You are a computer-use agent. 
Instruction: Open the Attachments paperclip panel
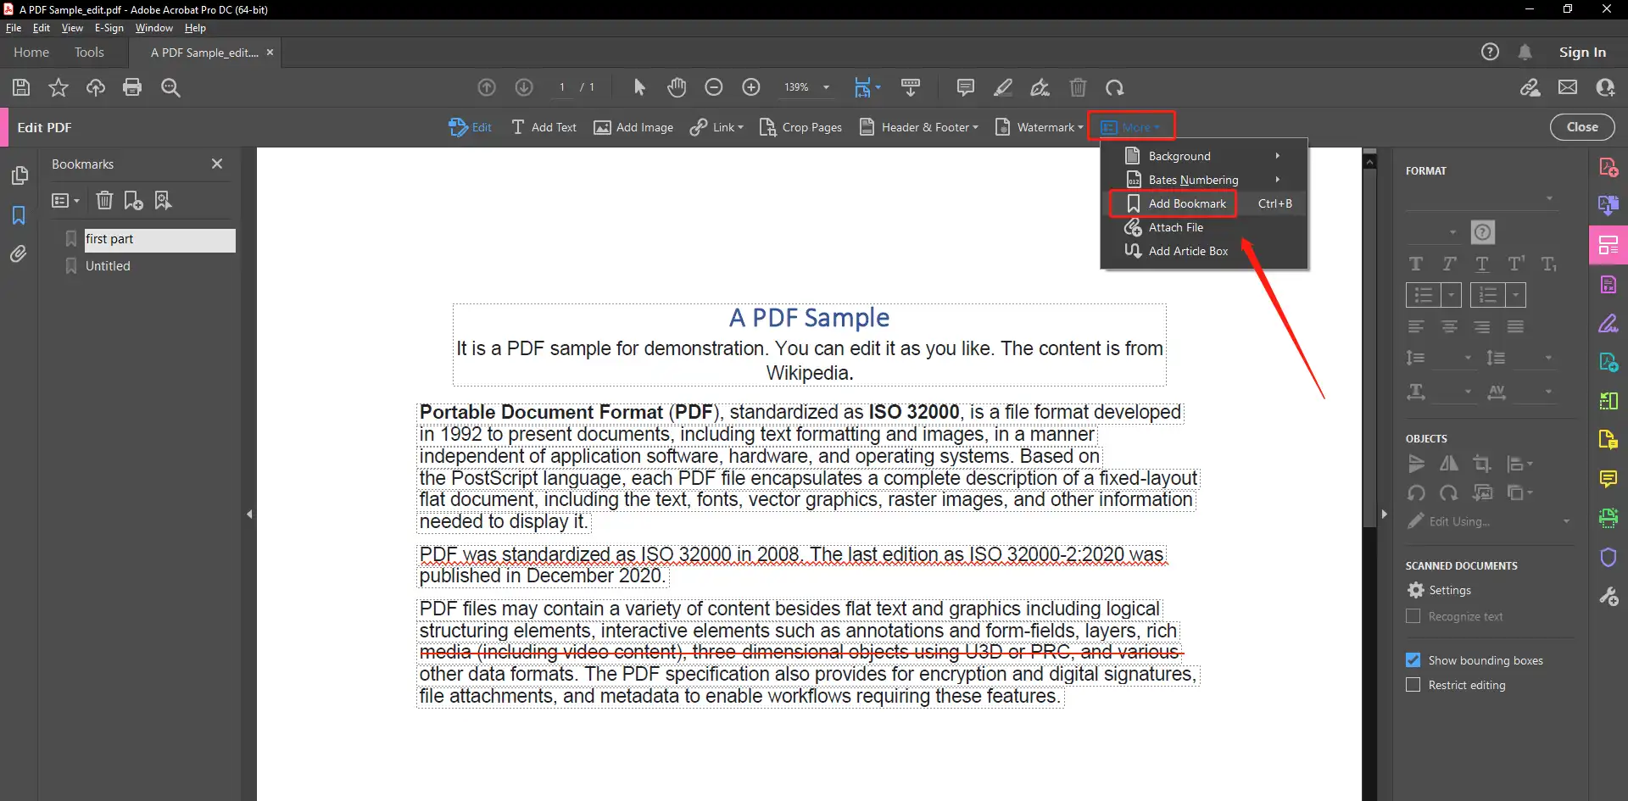(x=19, y=253)
